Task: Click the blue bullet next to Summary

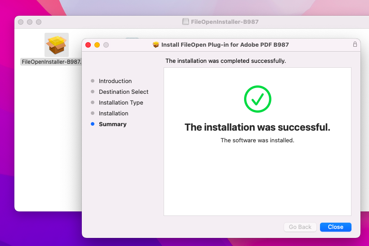Action: tap(93, 124)
